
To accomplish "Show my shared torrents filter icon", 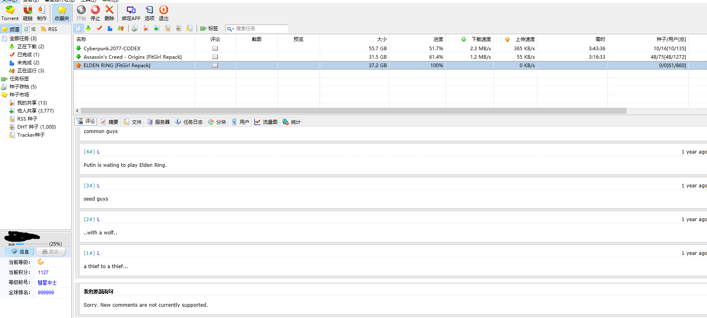I will [x=146, y=28].
